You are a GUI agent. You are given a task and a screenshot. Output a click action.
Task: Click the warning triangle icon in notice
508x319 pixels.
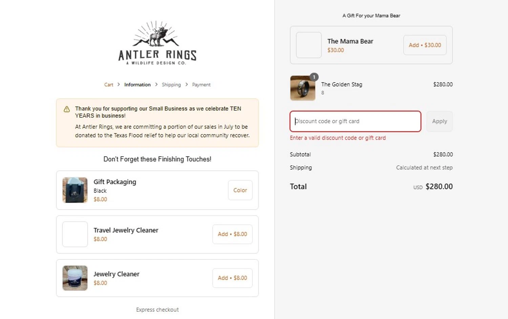[67, 109]
